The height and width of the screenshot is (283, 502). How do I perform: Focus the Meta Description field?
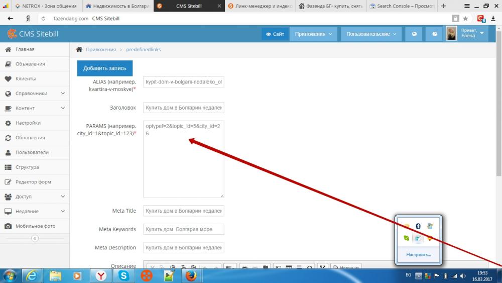click(x=183, y=248)
